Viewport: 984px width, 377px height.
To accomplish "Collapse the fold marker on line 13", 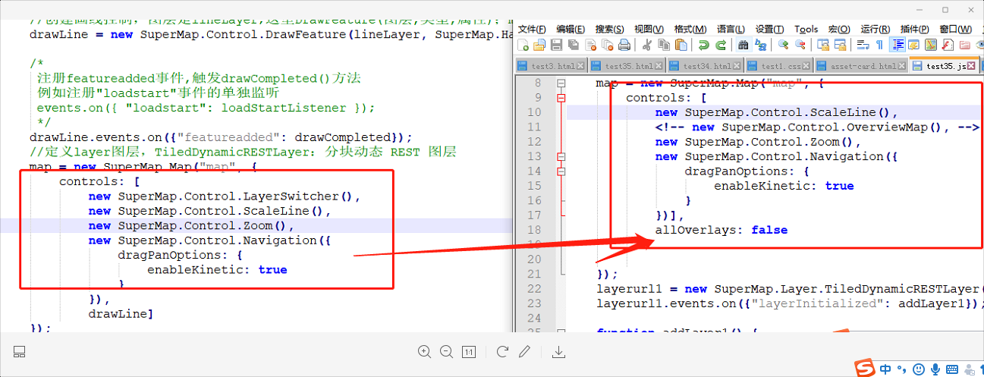I will coord(561,157).
